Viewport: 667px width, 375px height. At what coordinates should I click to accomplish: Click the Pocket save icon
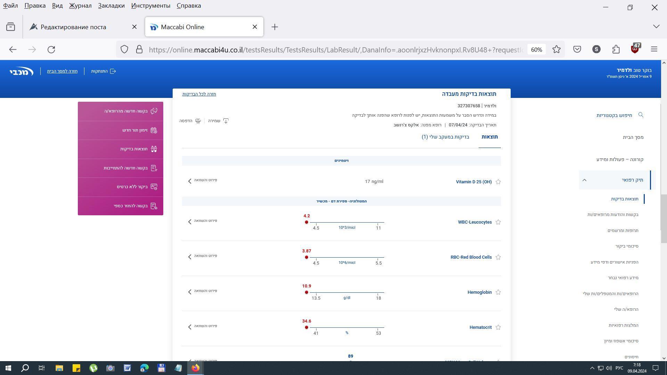coord(577,49)
